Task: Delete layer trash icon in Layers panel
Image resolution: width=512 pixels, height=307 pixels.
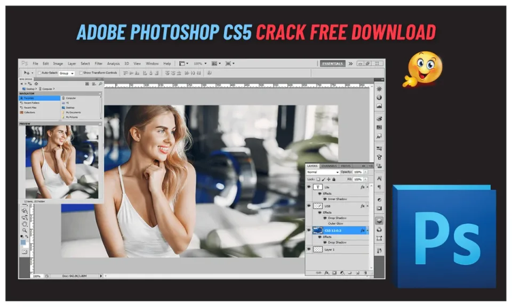Action: [x=365, y=273]
